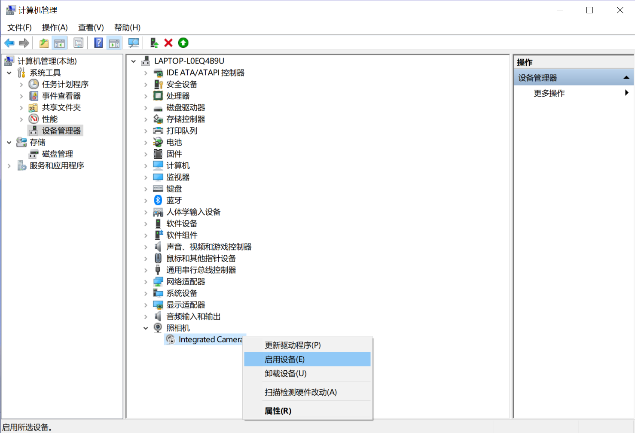Collapse the 系统工具 tree node

coord(9,73)
